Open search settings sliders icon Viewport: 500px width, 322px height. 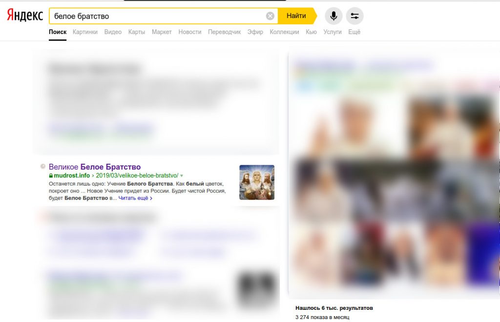354,16
